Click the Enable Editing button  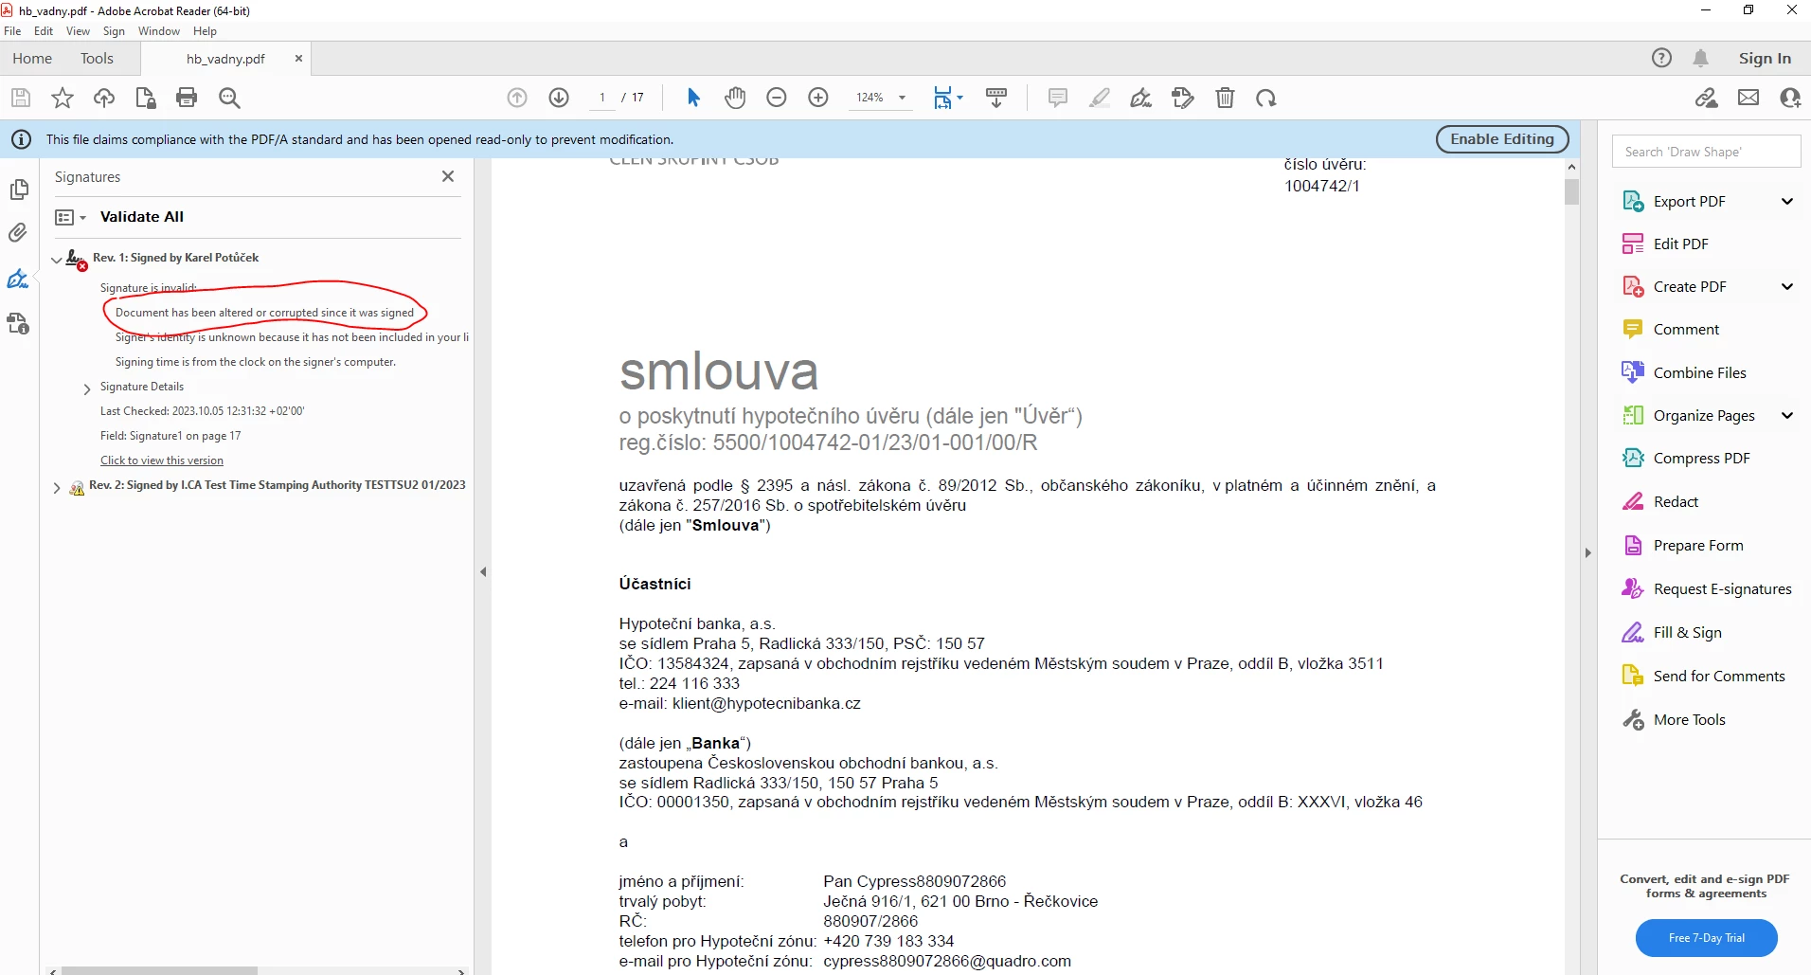[x=1502, y=138]
